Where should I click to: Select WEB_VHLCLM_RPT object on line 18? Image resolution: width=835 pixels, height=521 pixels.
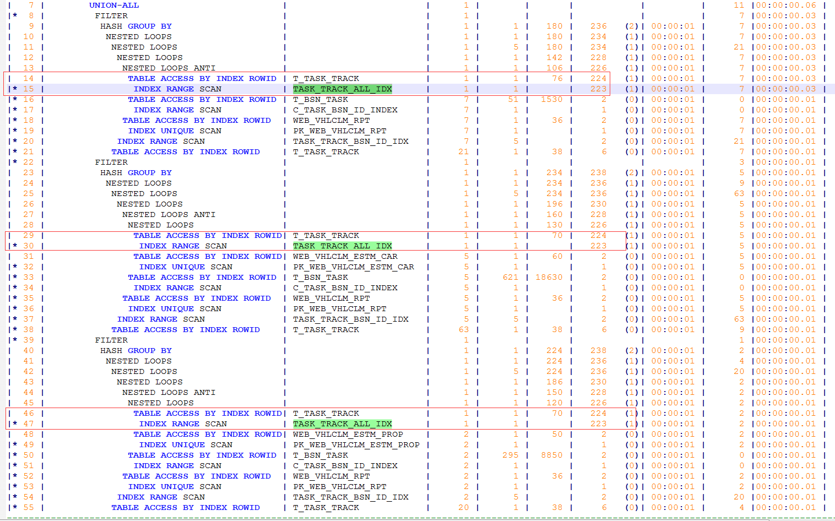coord(332,121)
